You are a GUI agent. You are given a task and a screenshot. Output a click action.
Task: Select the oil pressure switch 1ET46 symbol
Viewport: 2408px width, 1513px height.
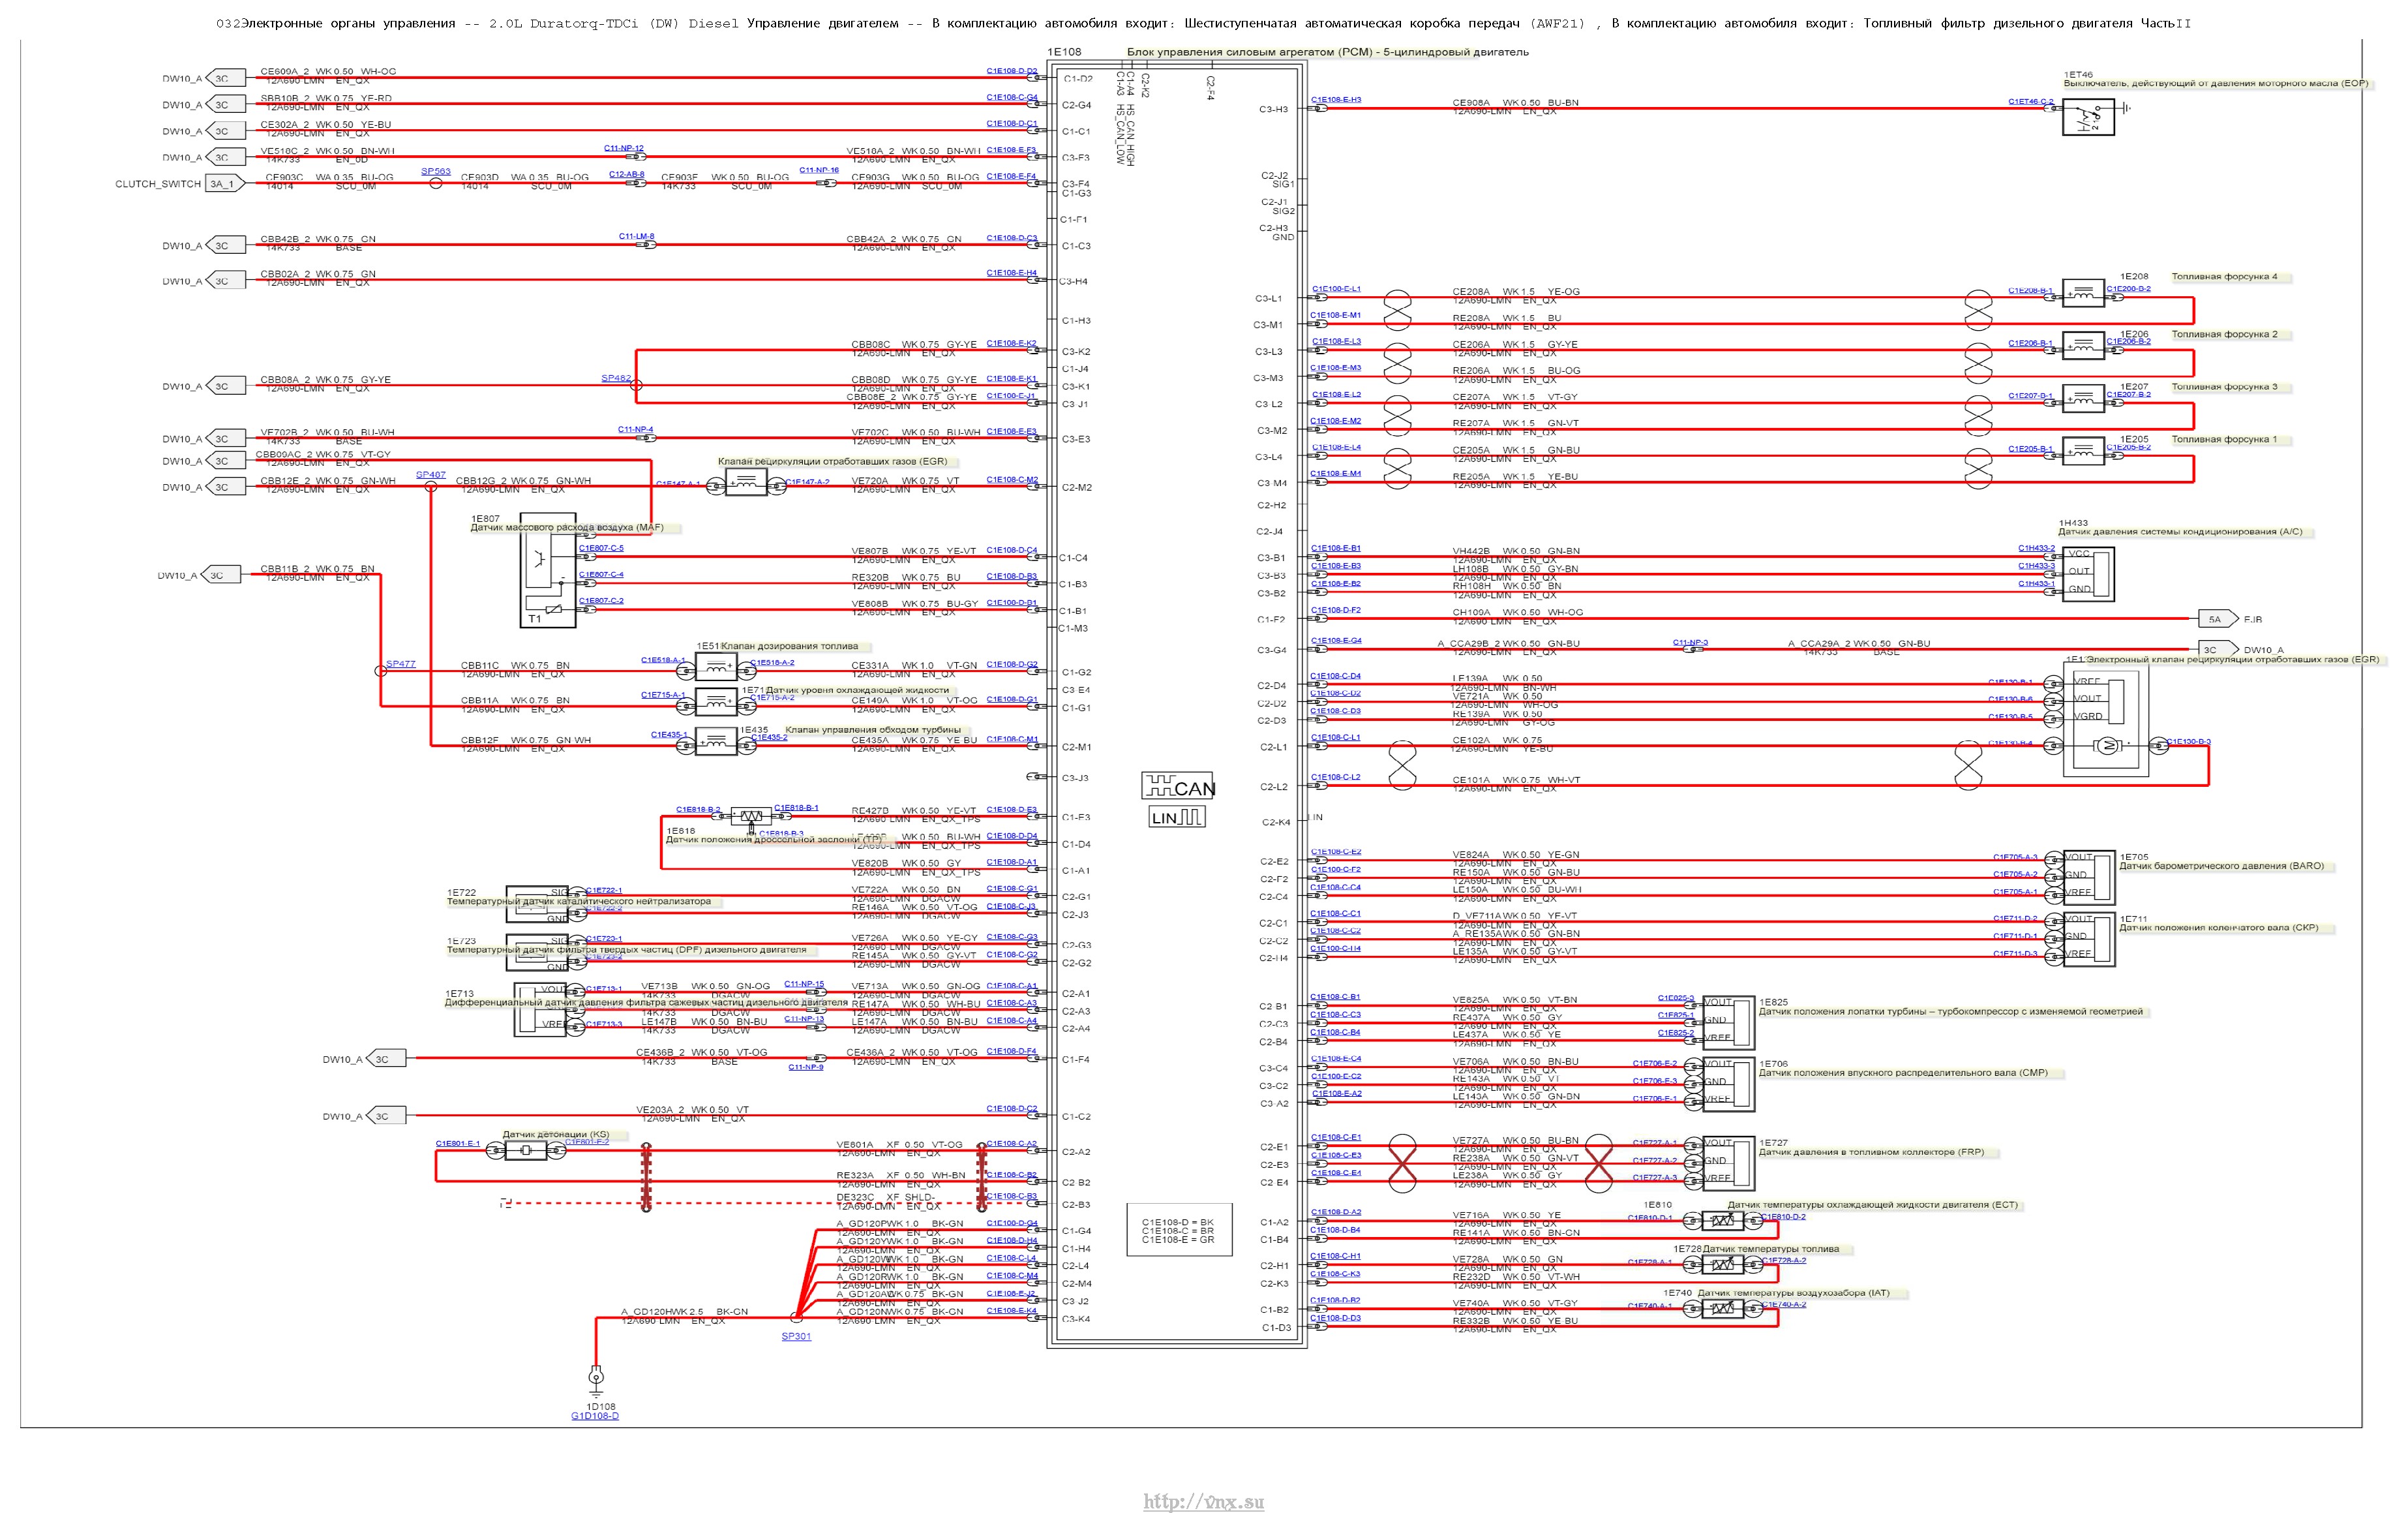pyautogui.click(x=2088, y=116)
